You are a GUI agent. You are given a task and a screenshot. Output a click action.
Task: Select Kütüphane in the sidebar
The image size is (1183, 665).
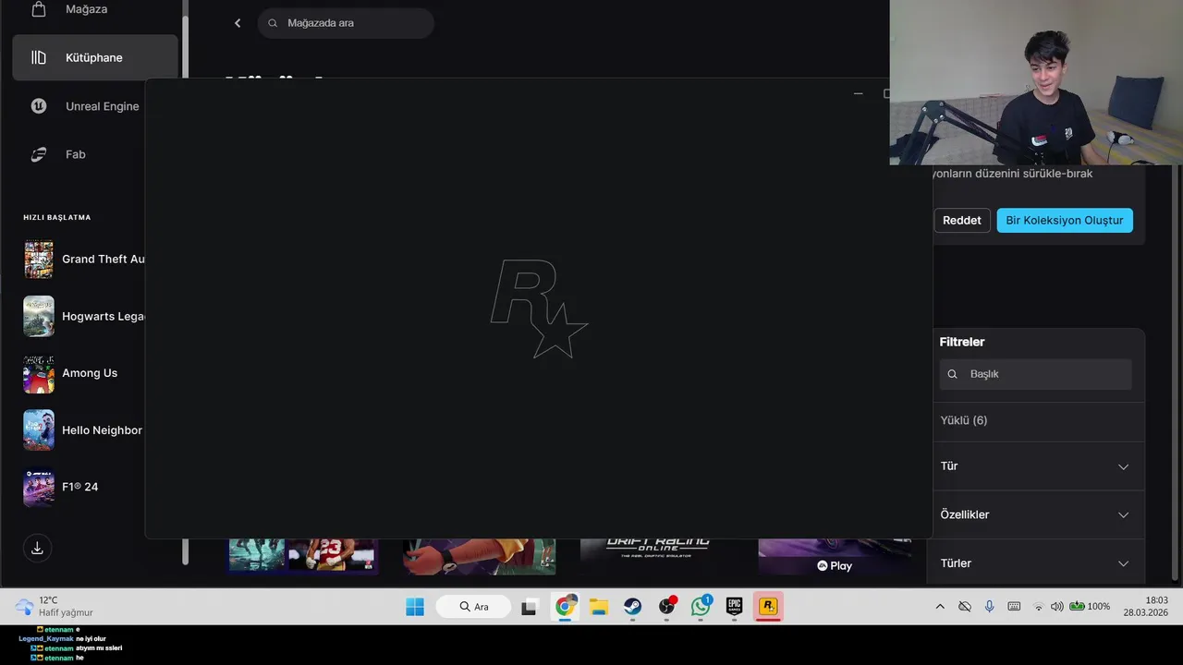point(94,57)
